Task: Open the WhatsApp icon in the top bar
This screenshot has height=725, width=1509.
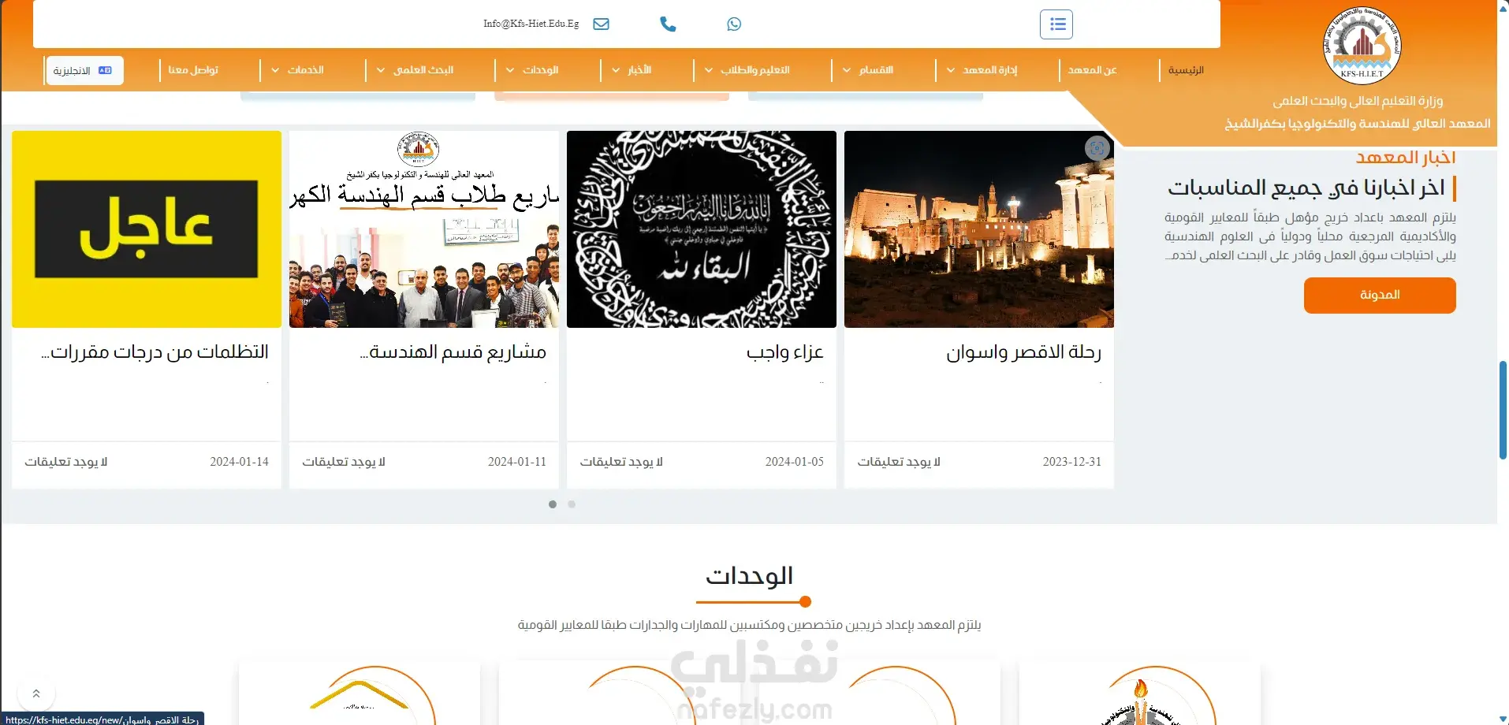Action: click(x=734, y=24)
